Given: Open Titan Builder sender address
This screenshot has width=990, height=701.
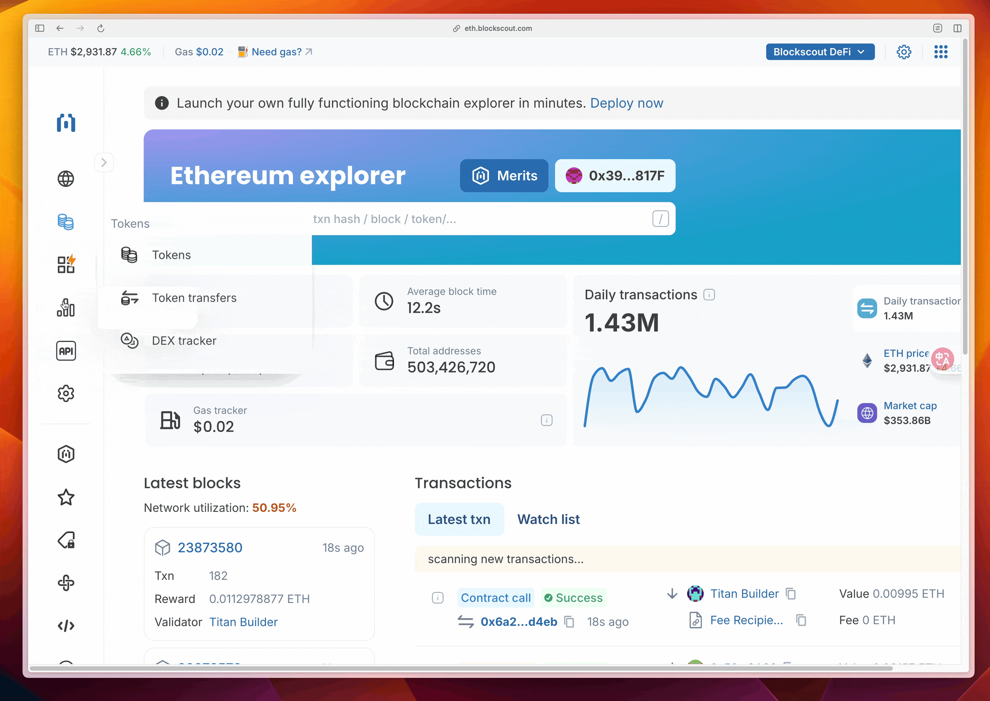Looking at the screenshot, I should pyautogui.click(x=744, y=594).
